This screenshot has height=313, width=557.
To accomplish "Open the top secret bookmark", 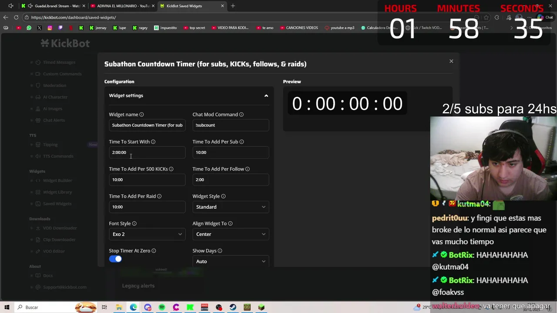I will (194, 28).
